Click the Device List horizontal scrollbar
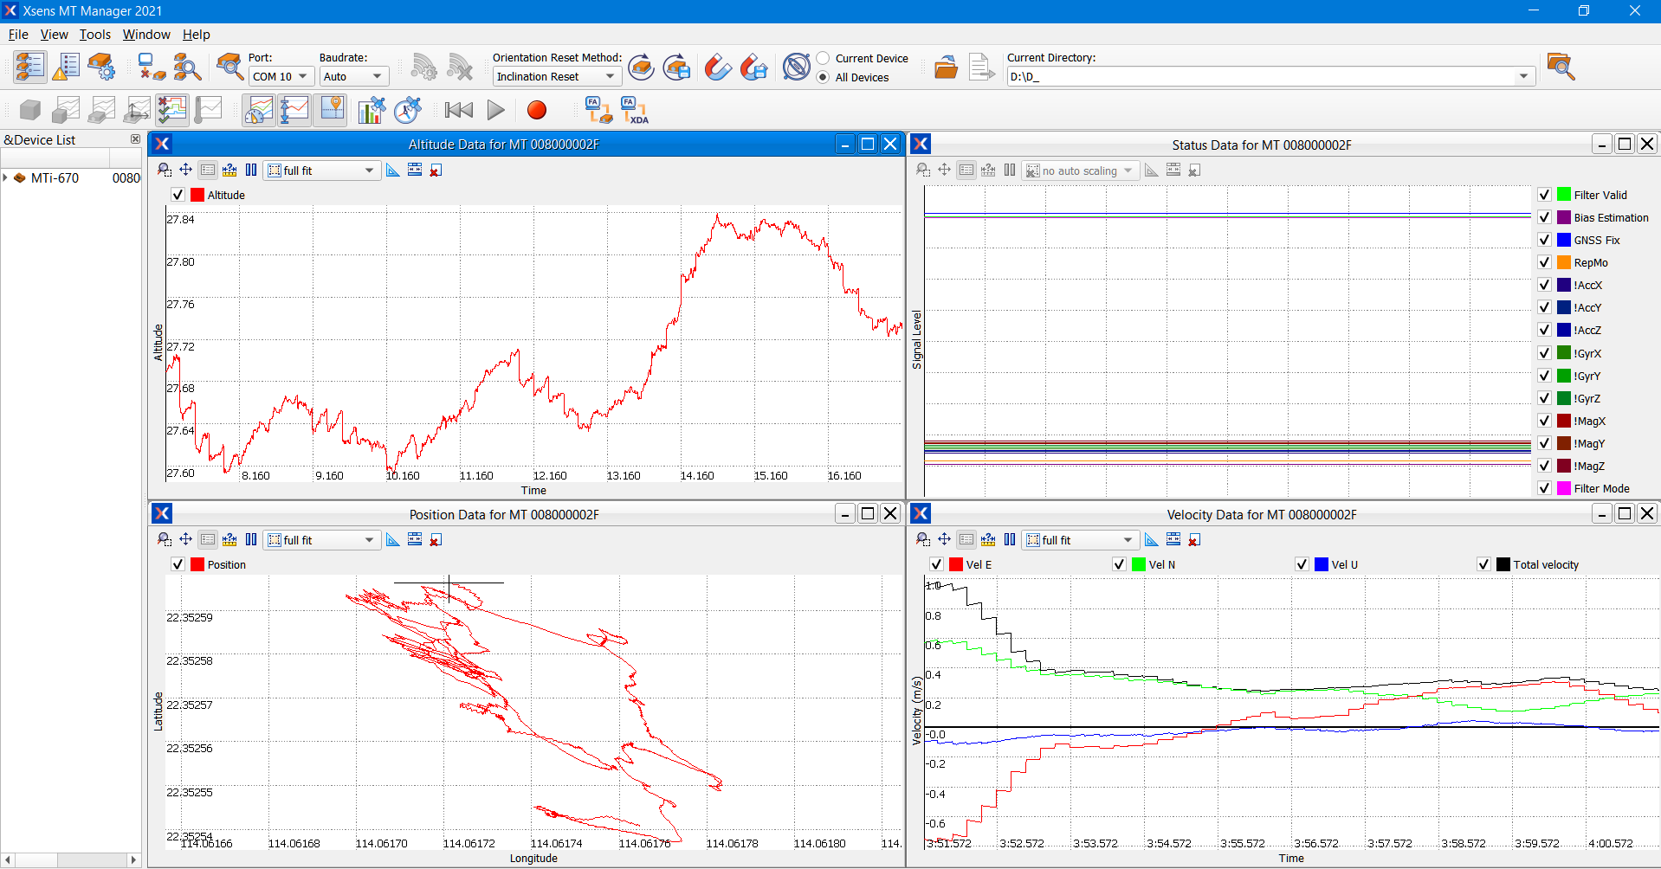The image size is (1661, 869). 69,859
